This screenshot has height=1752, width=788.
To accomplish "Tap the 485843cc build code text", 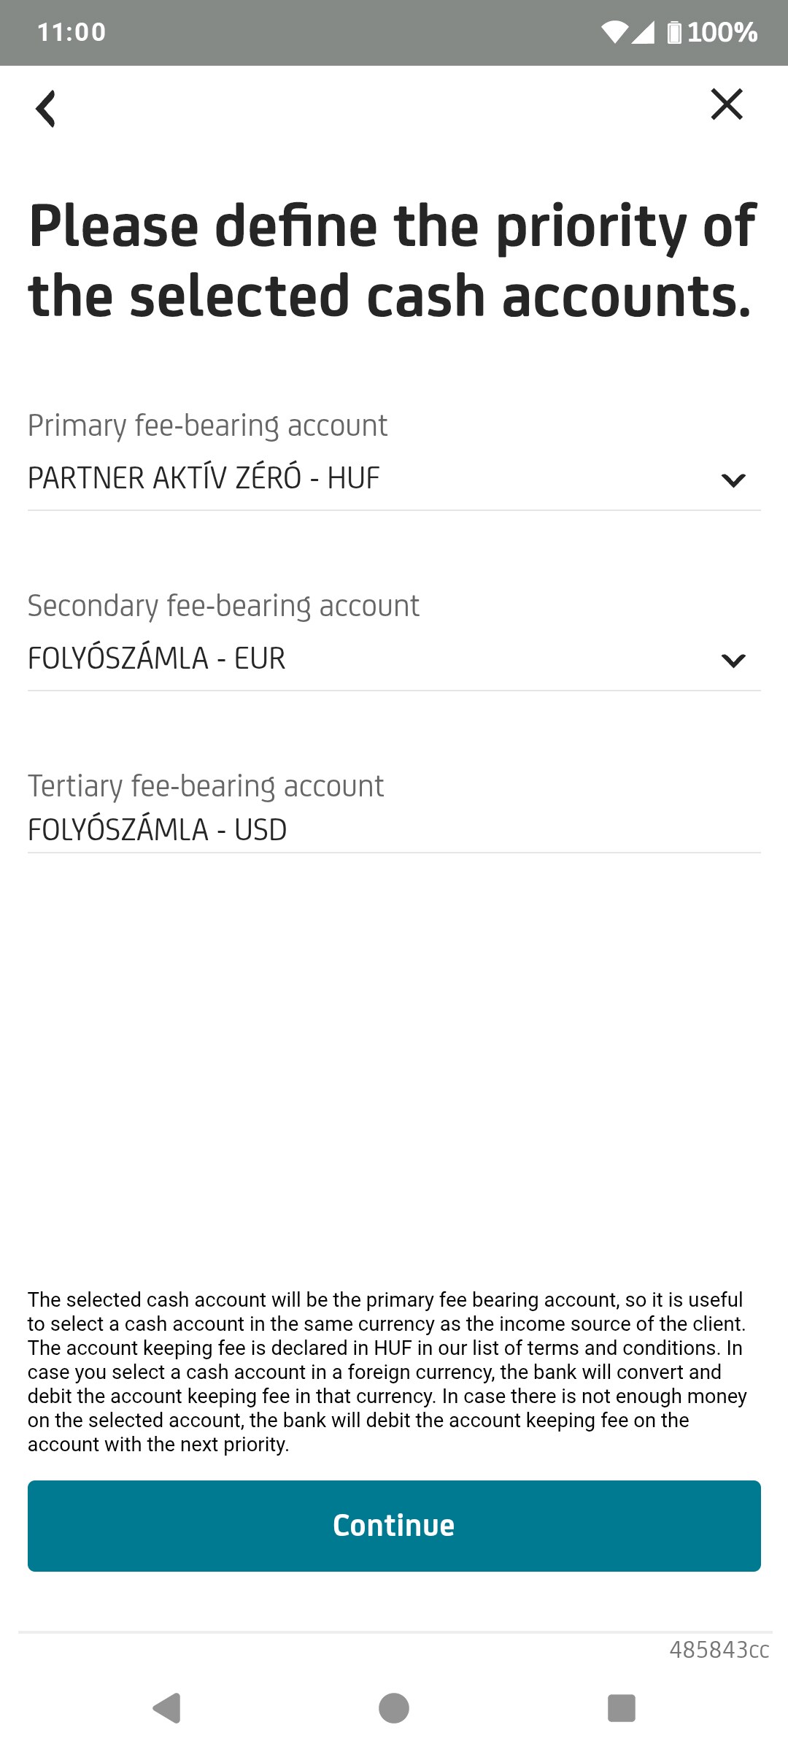I will tap(719, 1650).
